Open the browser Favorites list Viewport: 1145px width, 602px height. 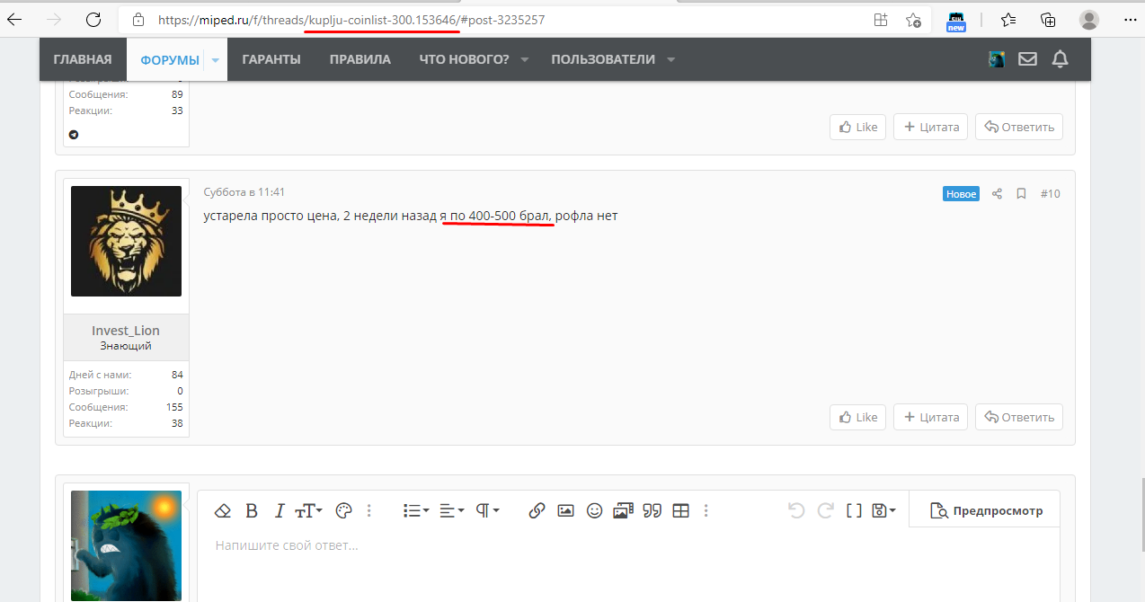(x=1008, y=19)
